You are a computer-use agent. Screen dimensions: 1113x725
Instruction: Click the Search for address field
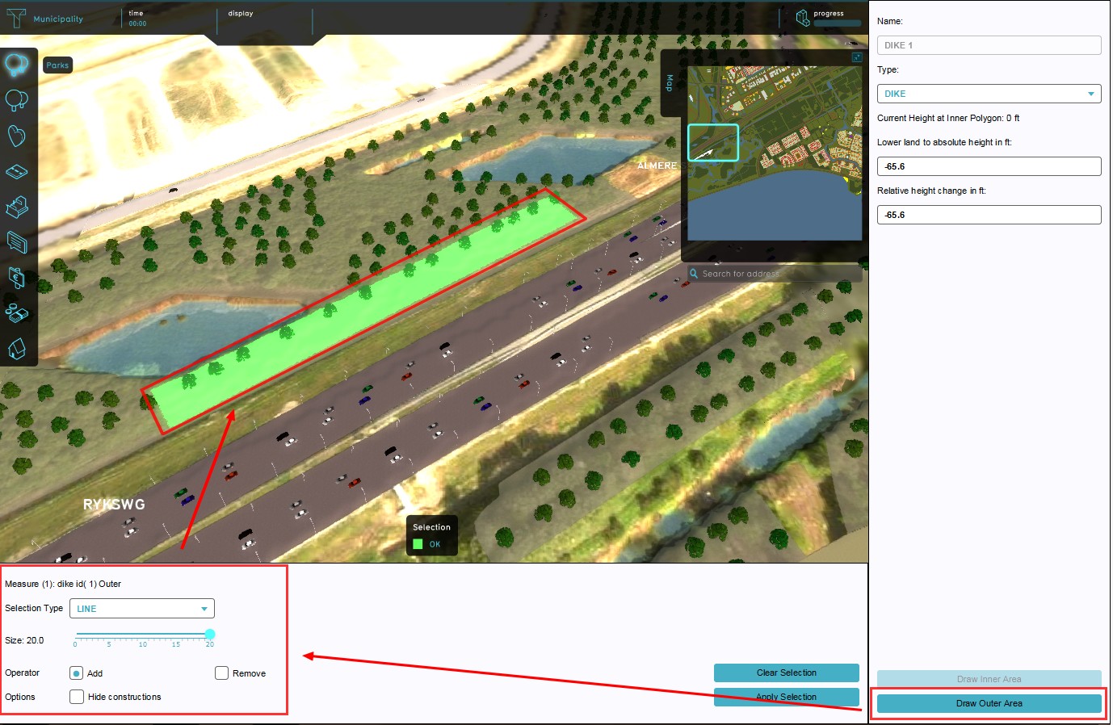(775, 274)
